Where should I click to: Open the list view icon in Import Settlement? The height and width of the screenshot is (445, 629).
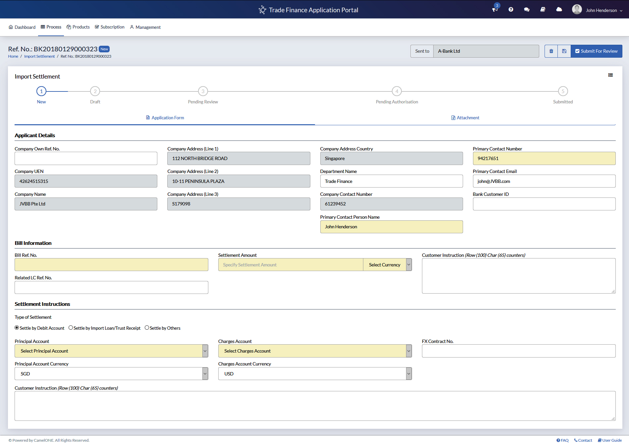click(x=610, y=75)
